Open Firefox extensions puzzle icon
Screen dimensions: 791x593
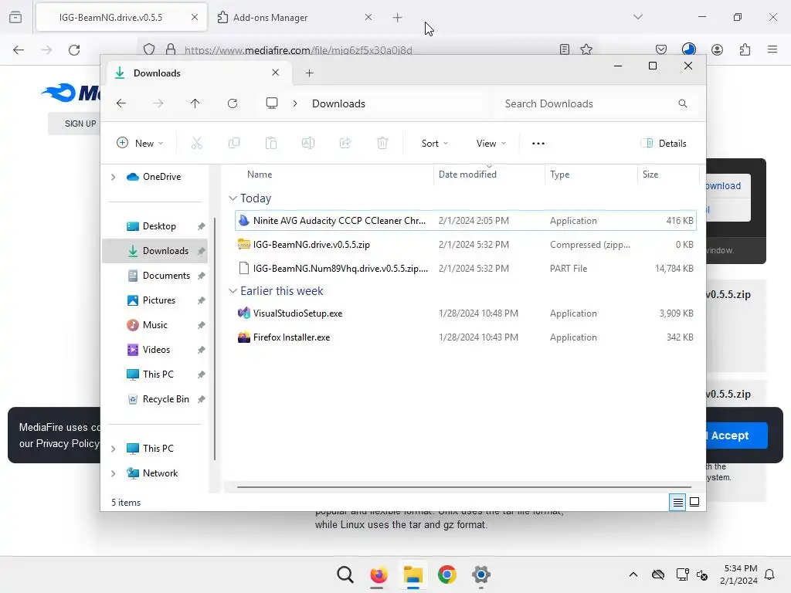click(x=745, y=49)
